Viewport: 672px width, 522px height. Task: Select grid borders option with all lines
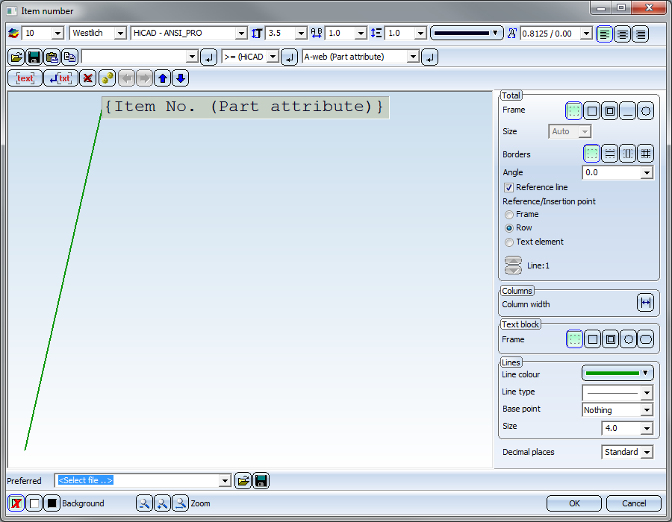(646, 154)
